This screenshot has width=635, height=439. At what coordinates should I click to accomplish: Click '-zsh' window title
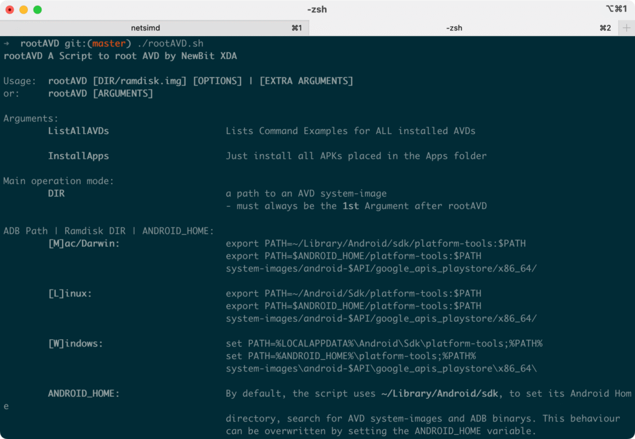(317, 9)
